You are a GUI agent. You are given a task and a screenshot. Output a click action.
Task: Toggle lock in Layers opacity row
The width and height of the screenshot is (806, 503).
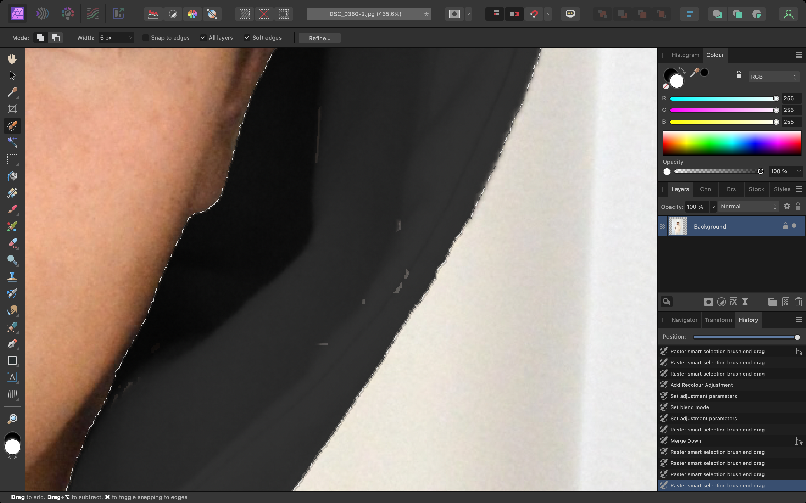(x=798, y=206)
